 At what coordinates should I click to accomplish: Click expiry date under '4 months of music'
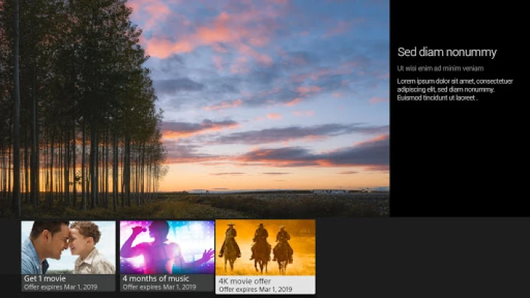point(160,287)
